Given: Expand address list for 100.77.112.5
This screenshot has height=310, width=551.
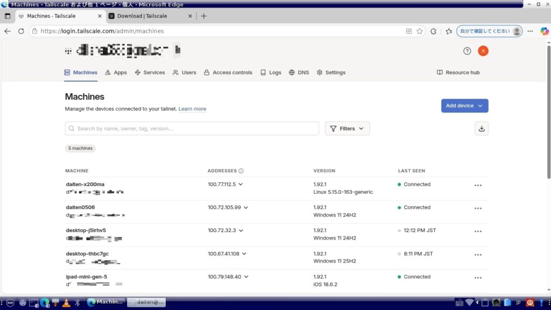Looking at the screenshot, I should (x=241, y=184).
